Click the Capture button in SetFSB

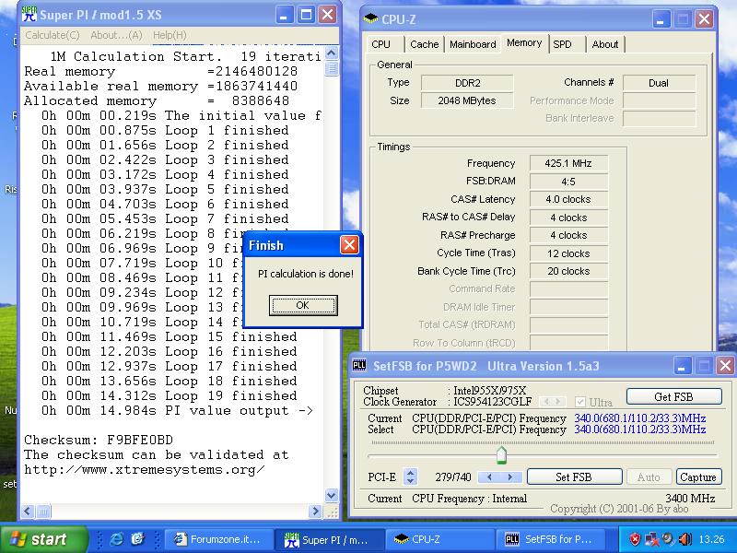point(698,477)
